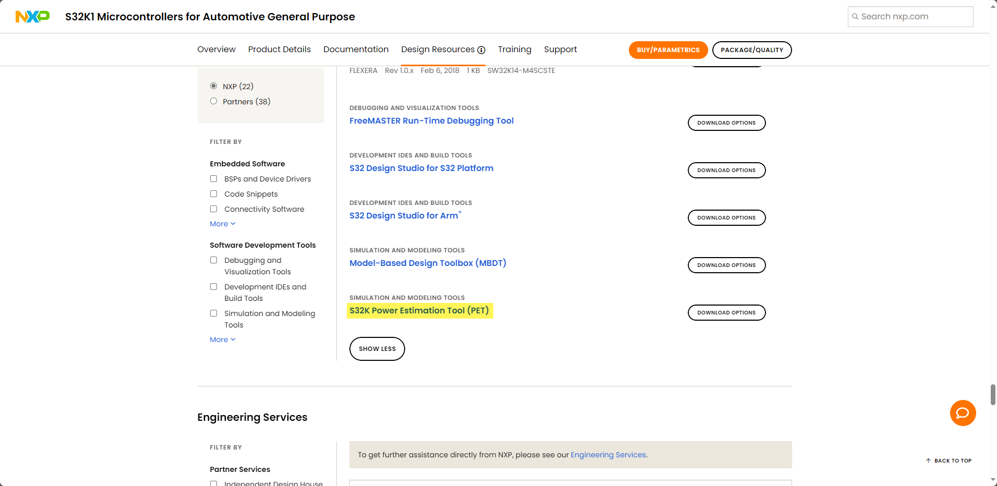Select the NXP (22) radio button
The height and width of the screenshot is (486, 997).
point(213,86)
